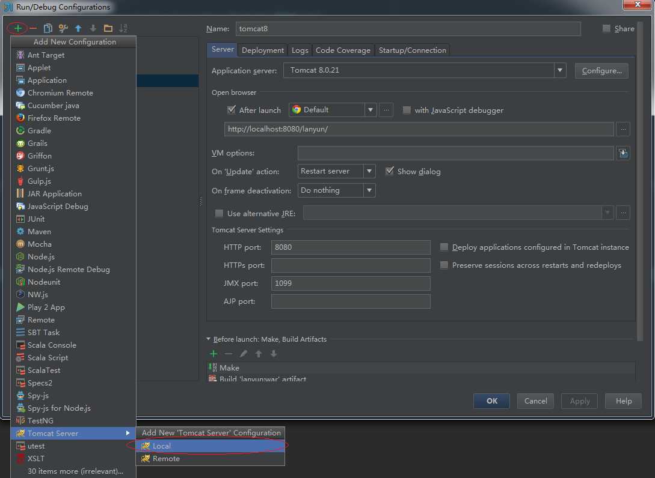655x478 pixels.
Task: Choose Griffon configuration type
Action: (x=73, y=156)
